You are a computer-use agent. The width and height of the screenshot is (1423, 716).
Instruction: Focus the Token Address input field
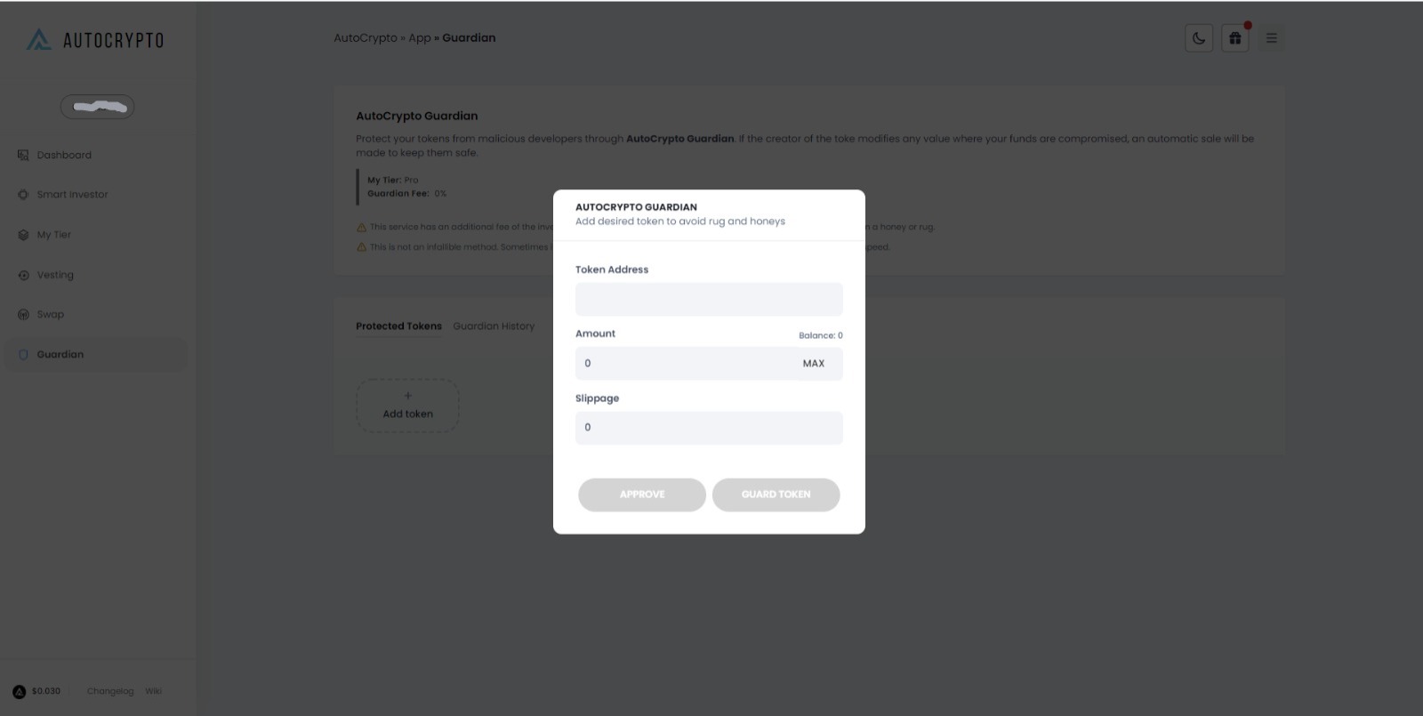pyautogui.click(x=709, y=300)
